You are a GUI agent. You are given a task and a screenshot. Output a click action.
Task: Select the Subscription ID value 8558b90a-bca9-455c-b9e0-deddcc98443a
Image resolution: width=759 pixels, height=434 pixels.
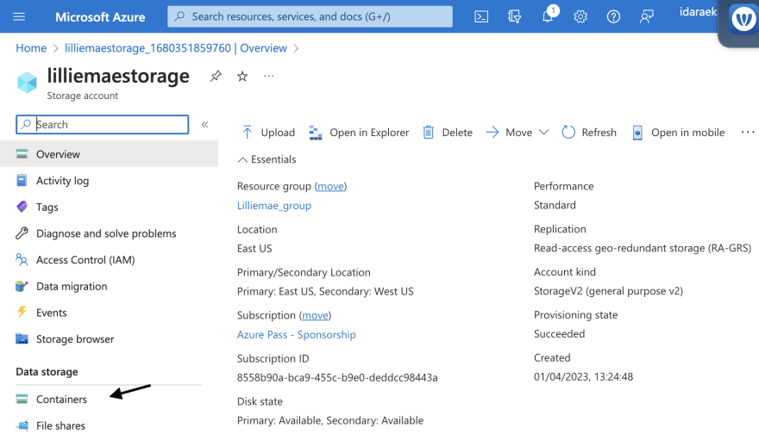click(337, 377)
